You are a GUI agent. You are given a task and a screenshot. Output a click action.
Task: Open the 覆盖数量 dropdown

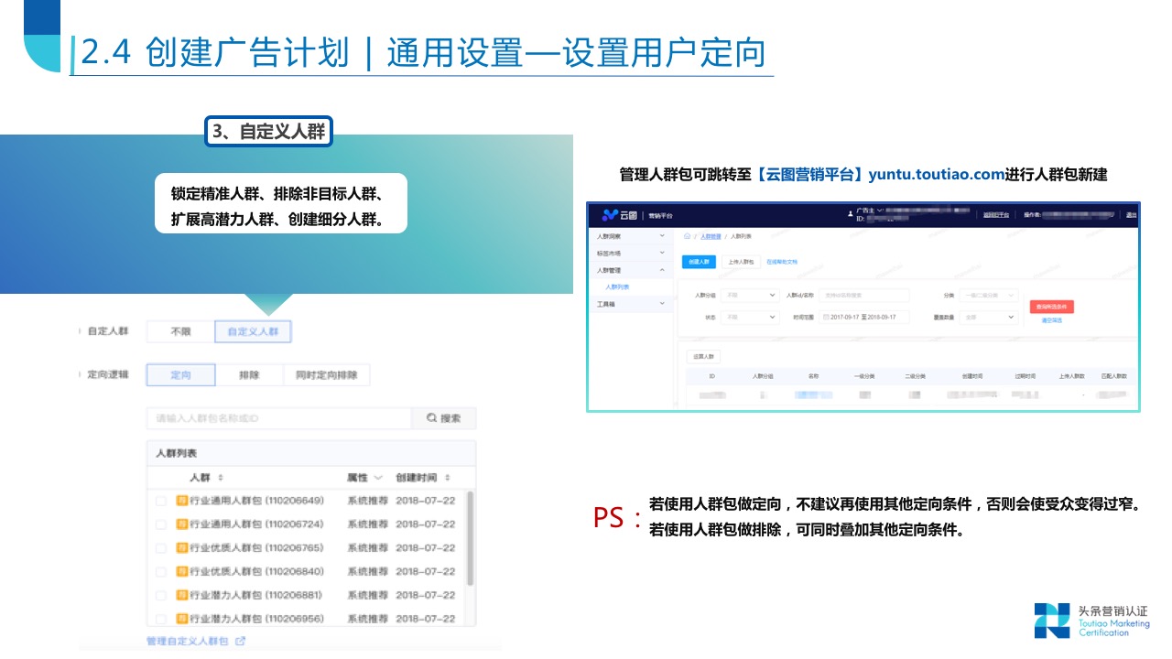pyautogui.click(x=987, y=318)
